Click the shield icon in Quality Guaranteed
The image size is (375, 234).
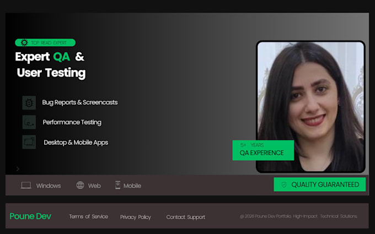tap(284, 184)
